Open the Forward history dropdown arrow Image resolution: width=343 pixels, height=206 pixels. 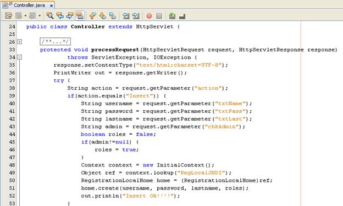click(40, 16)
